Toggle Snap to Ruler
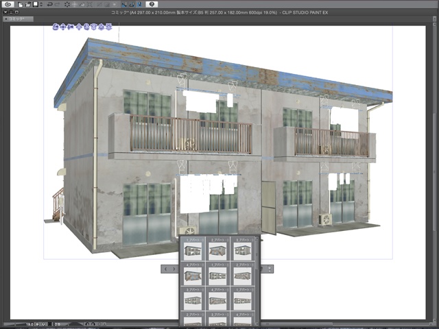The width and height of the screenshot is (439, 329). tap(124, 5)
